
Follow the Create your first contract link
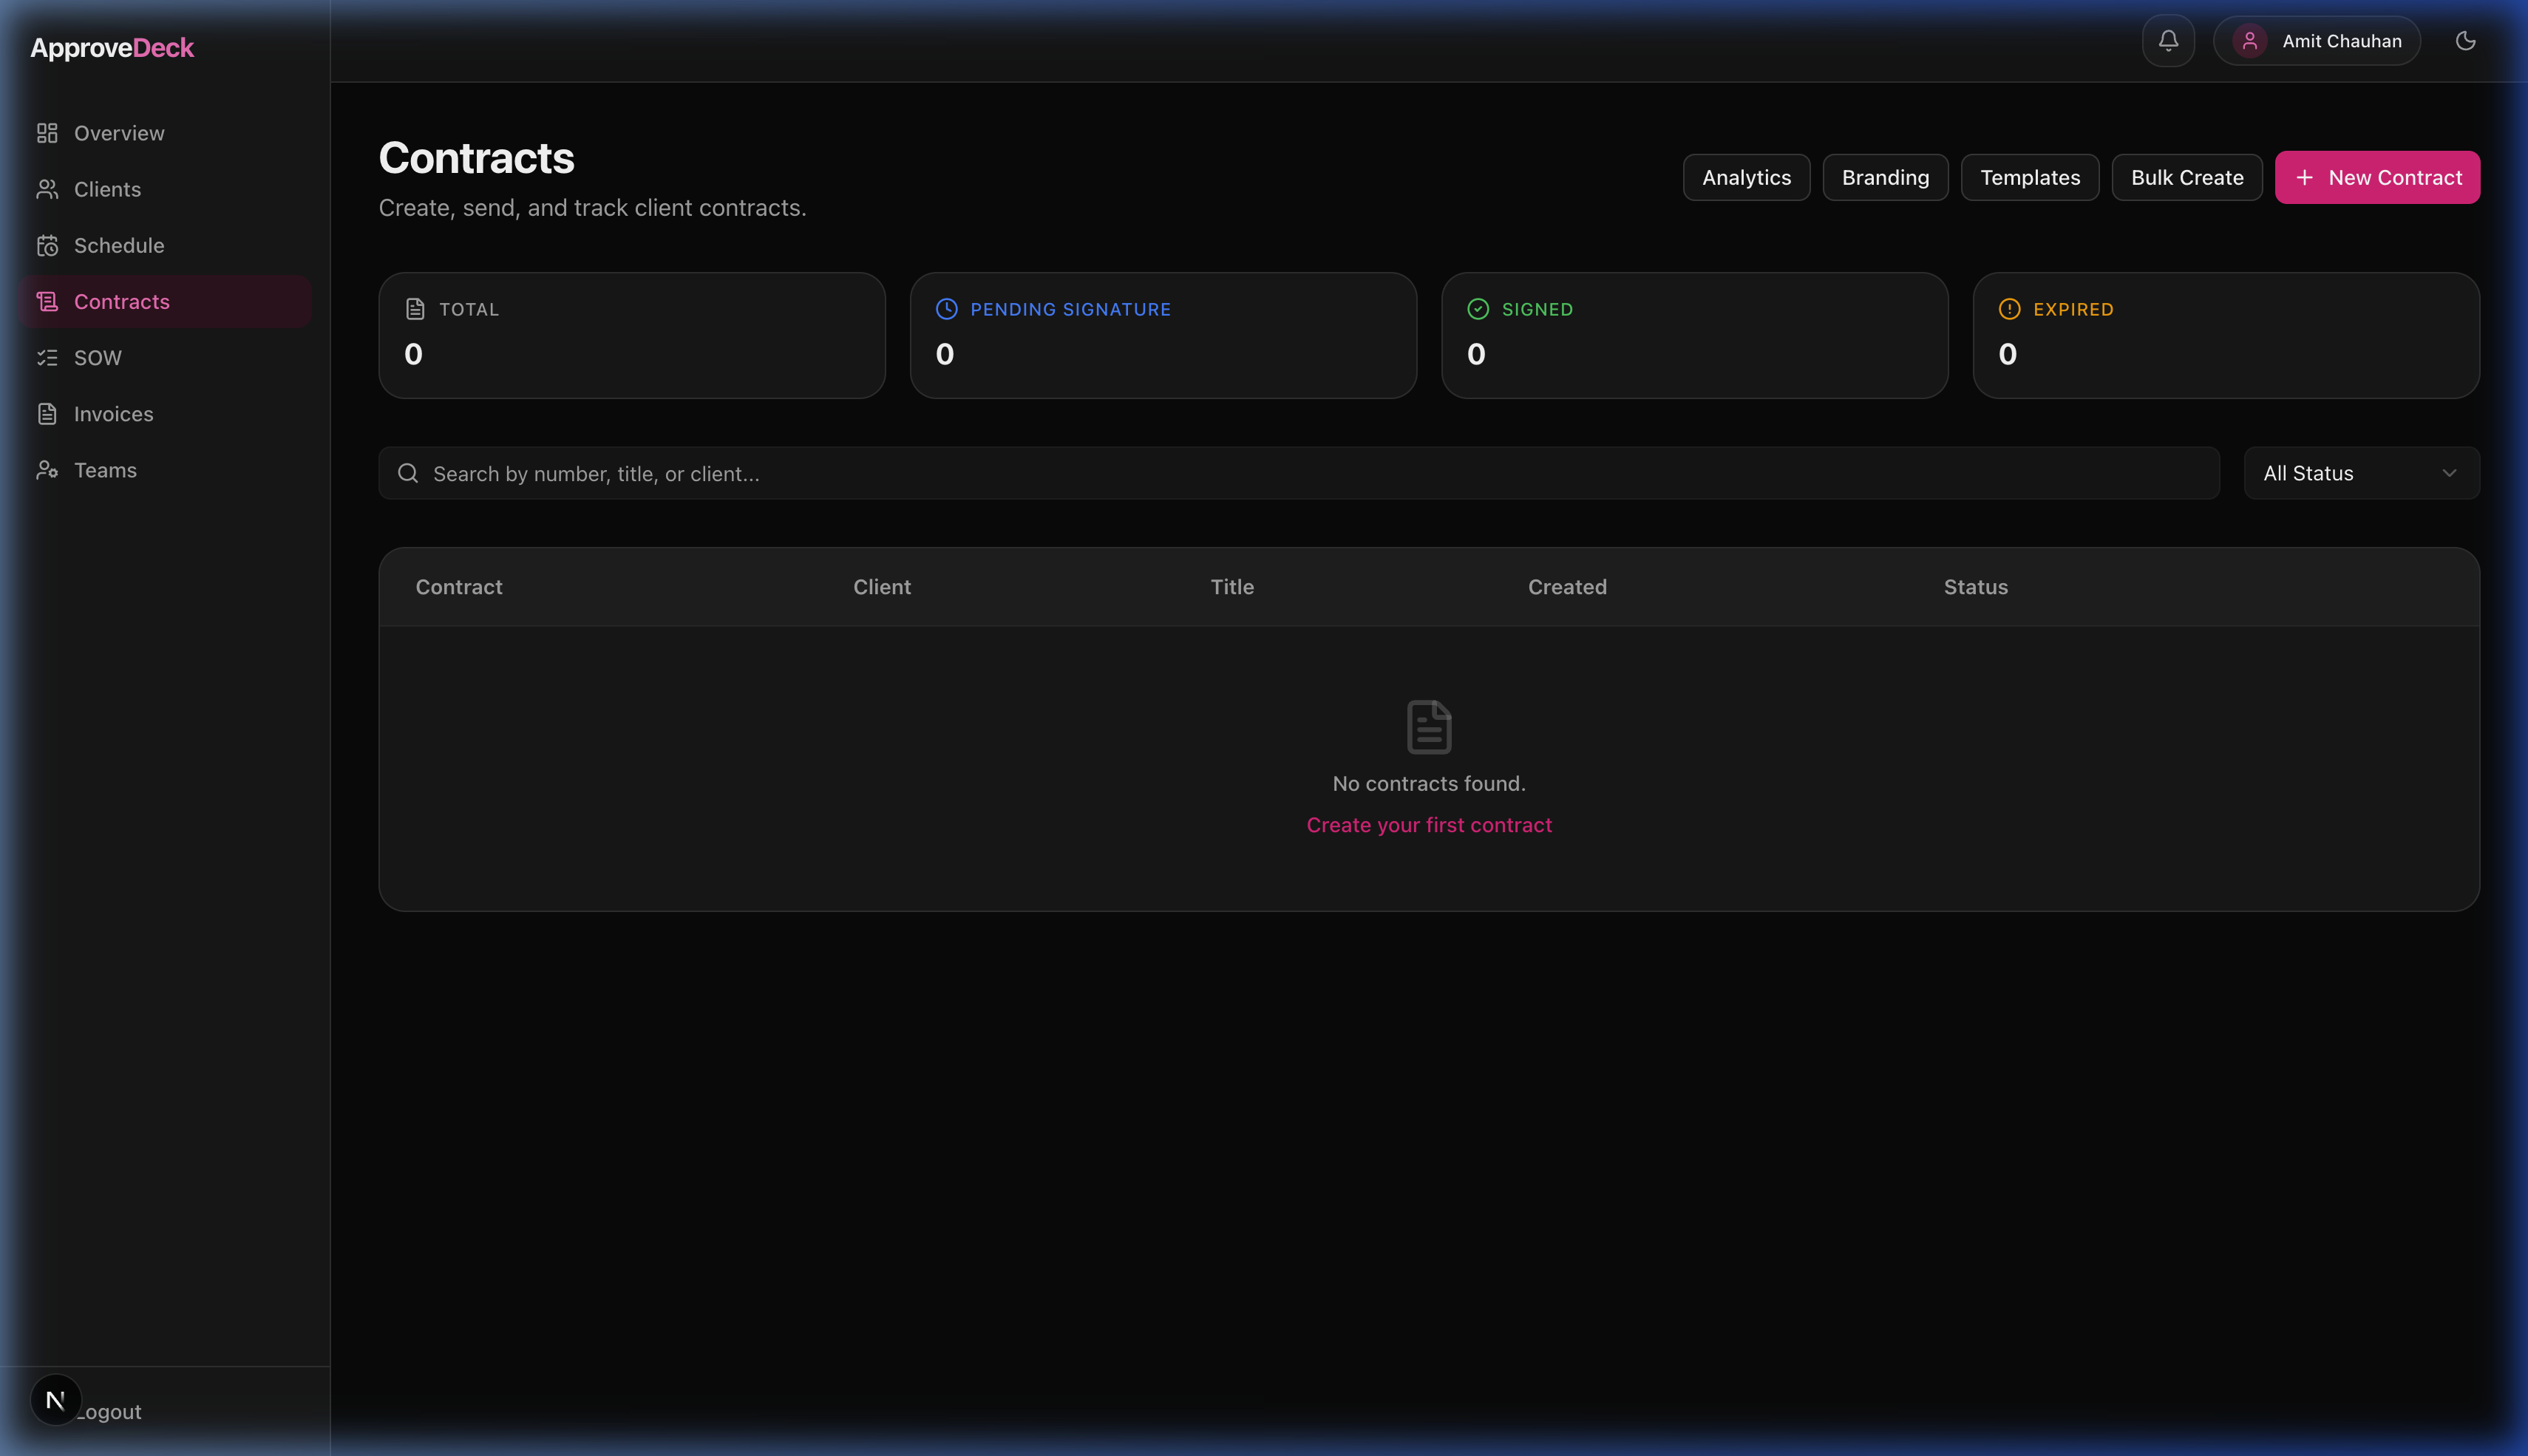(x=1428, y=825)
